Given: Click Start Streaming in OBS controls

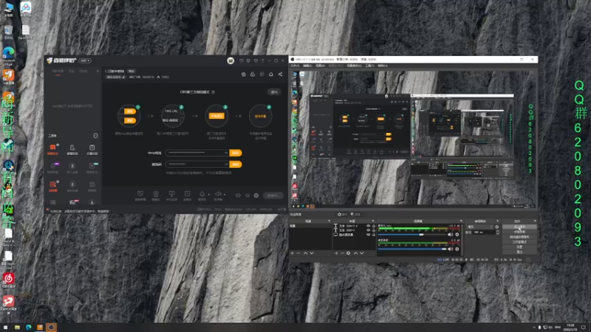Looking at the screenshot, I should pos(519,227).
